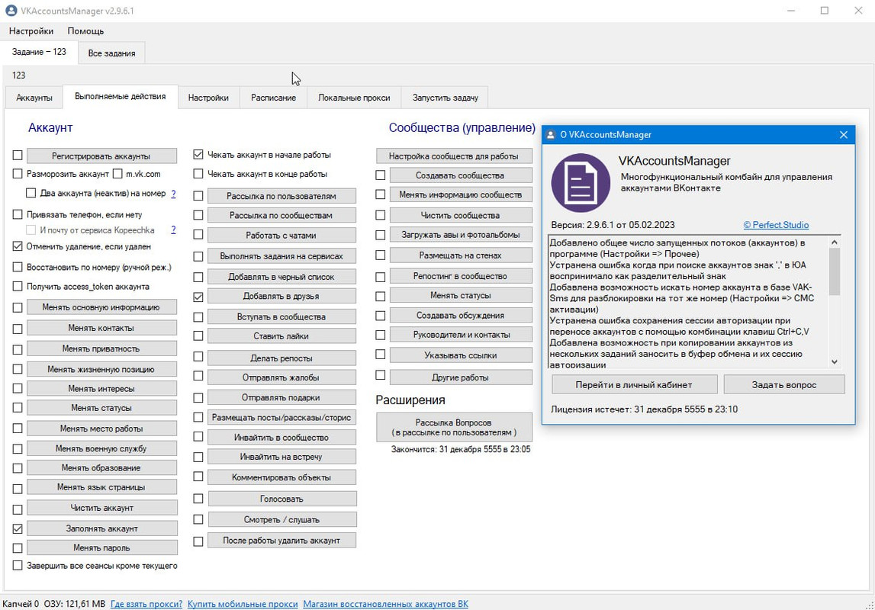Open the Расписание tab
The height and width of the screenshot is (610, 875).
[x=273, y=98]
